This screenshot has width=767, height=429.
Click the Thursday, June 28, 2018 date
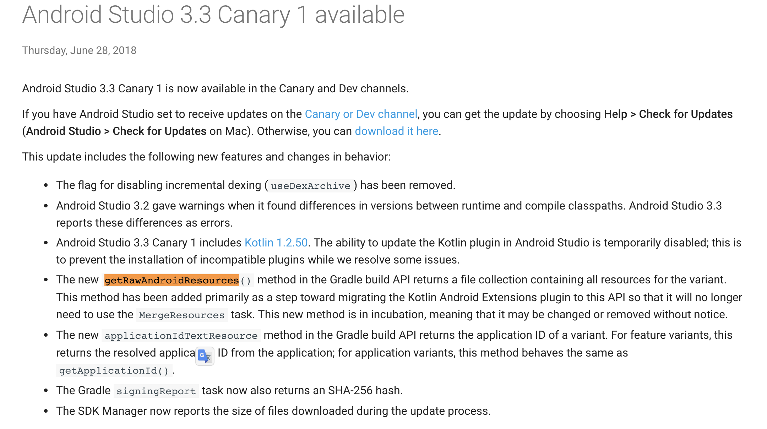(79, 50)
